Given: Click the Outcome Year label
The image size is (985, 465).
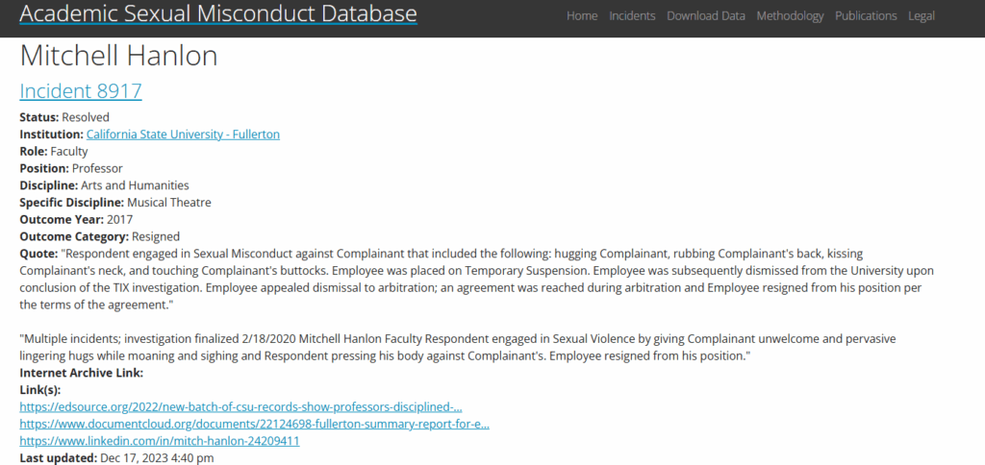Looking at the screenshot, I should coord(62,220).
